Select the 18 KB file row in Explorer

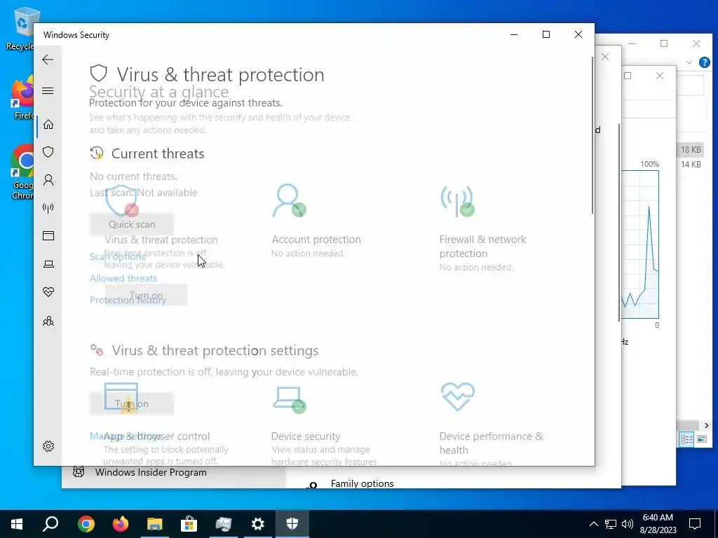[690, 150]
